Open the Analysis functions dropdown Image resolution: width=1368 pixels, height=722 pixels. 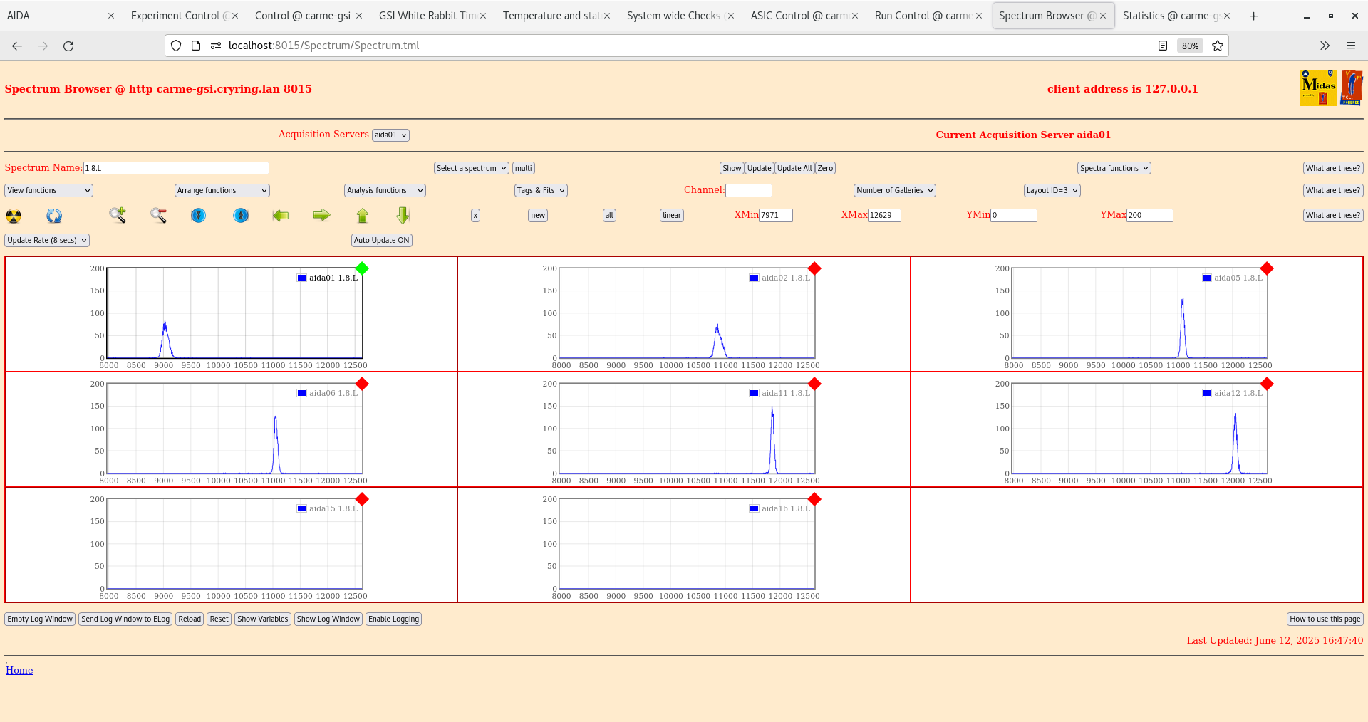(x=384, y=190)
